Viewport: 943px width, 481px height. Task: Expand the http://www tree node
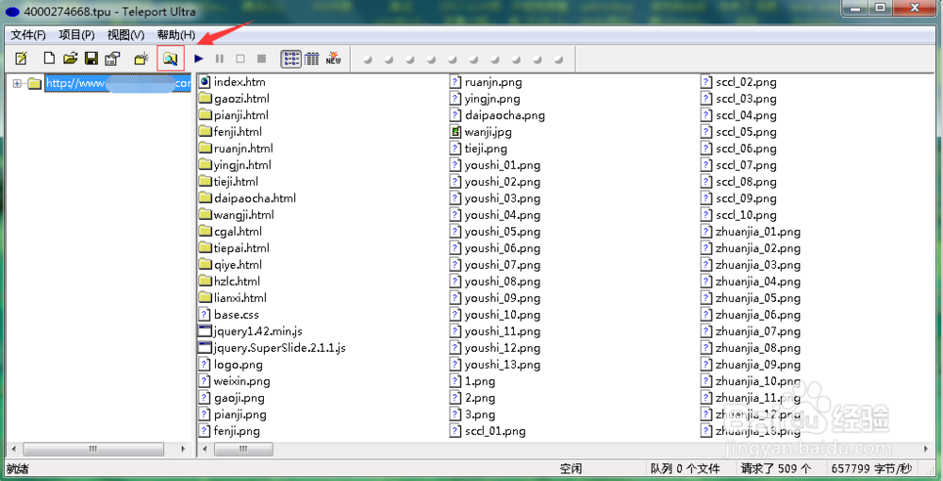coord(17,84)
